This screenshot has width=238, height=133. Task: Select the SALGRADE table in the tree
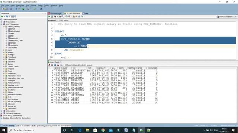pos(14,45)
